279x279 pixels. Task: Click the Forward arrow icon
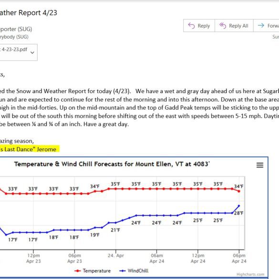pos(261,25)
